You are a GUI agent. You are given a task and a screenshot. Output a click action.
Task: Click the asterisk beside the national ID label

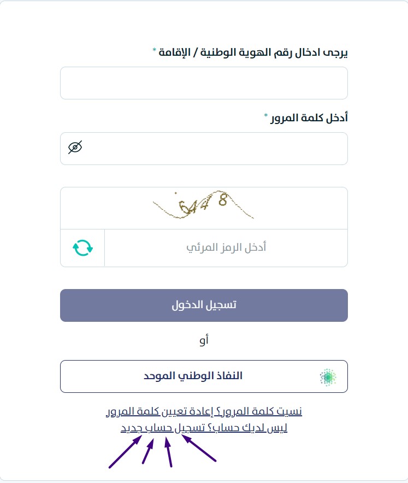click(x=154, y=50)
